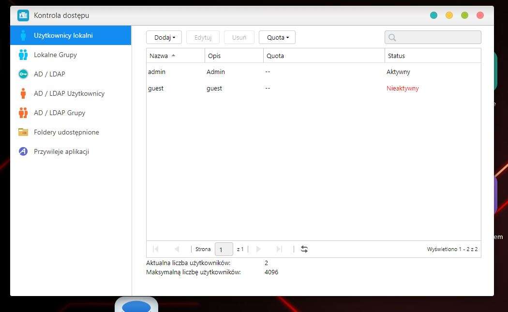The width and height of the screenshot is (508, 312).
Task: Open Lokalne Grupy section
Action: [55, 55]
